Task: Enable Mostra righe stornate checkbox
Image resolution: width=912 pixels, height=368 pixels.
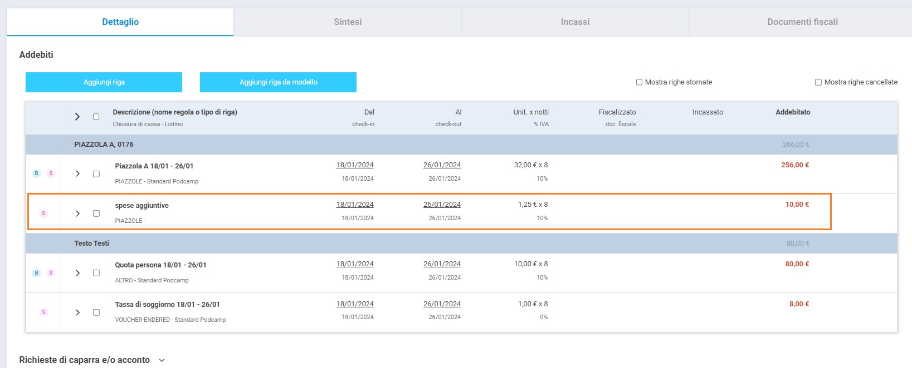Action: [x=639, y=82]
